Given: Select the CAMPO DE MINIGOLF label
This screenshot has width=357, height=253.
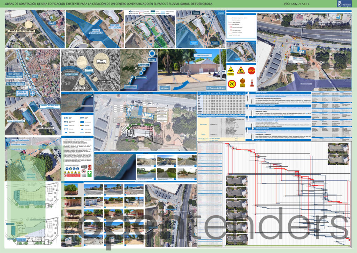Looking at the screenshot, I should (x=104, y=81).
